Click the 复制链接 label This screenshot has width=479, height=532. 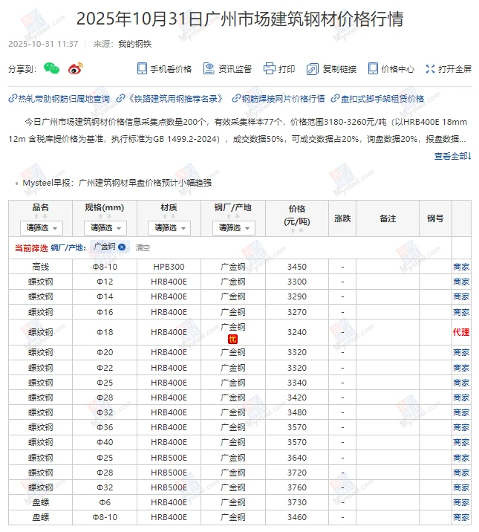pyautogui.click(x=339, y=69)
